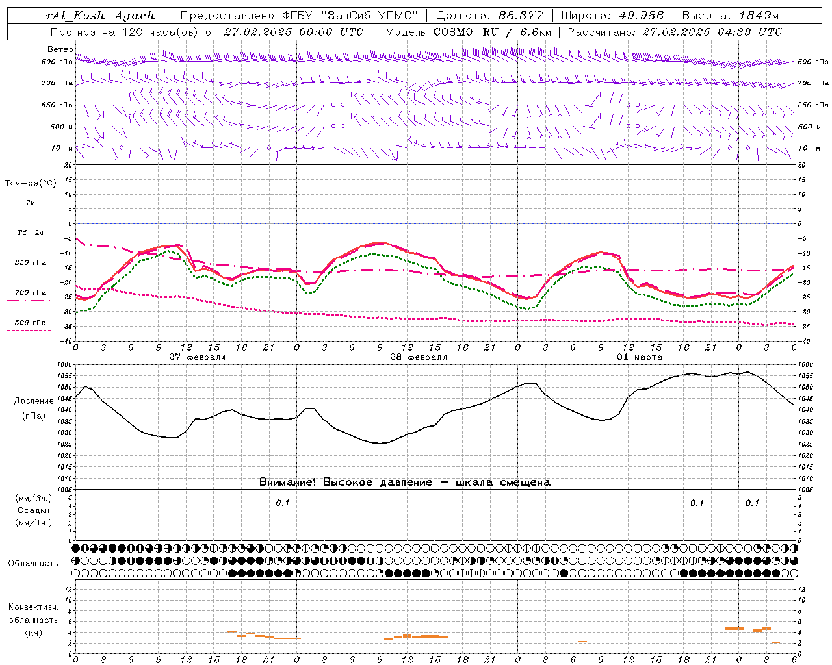Click the Давление pressure panel label

point(34,401)
